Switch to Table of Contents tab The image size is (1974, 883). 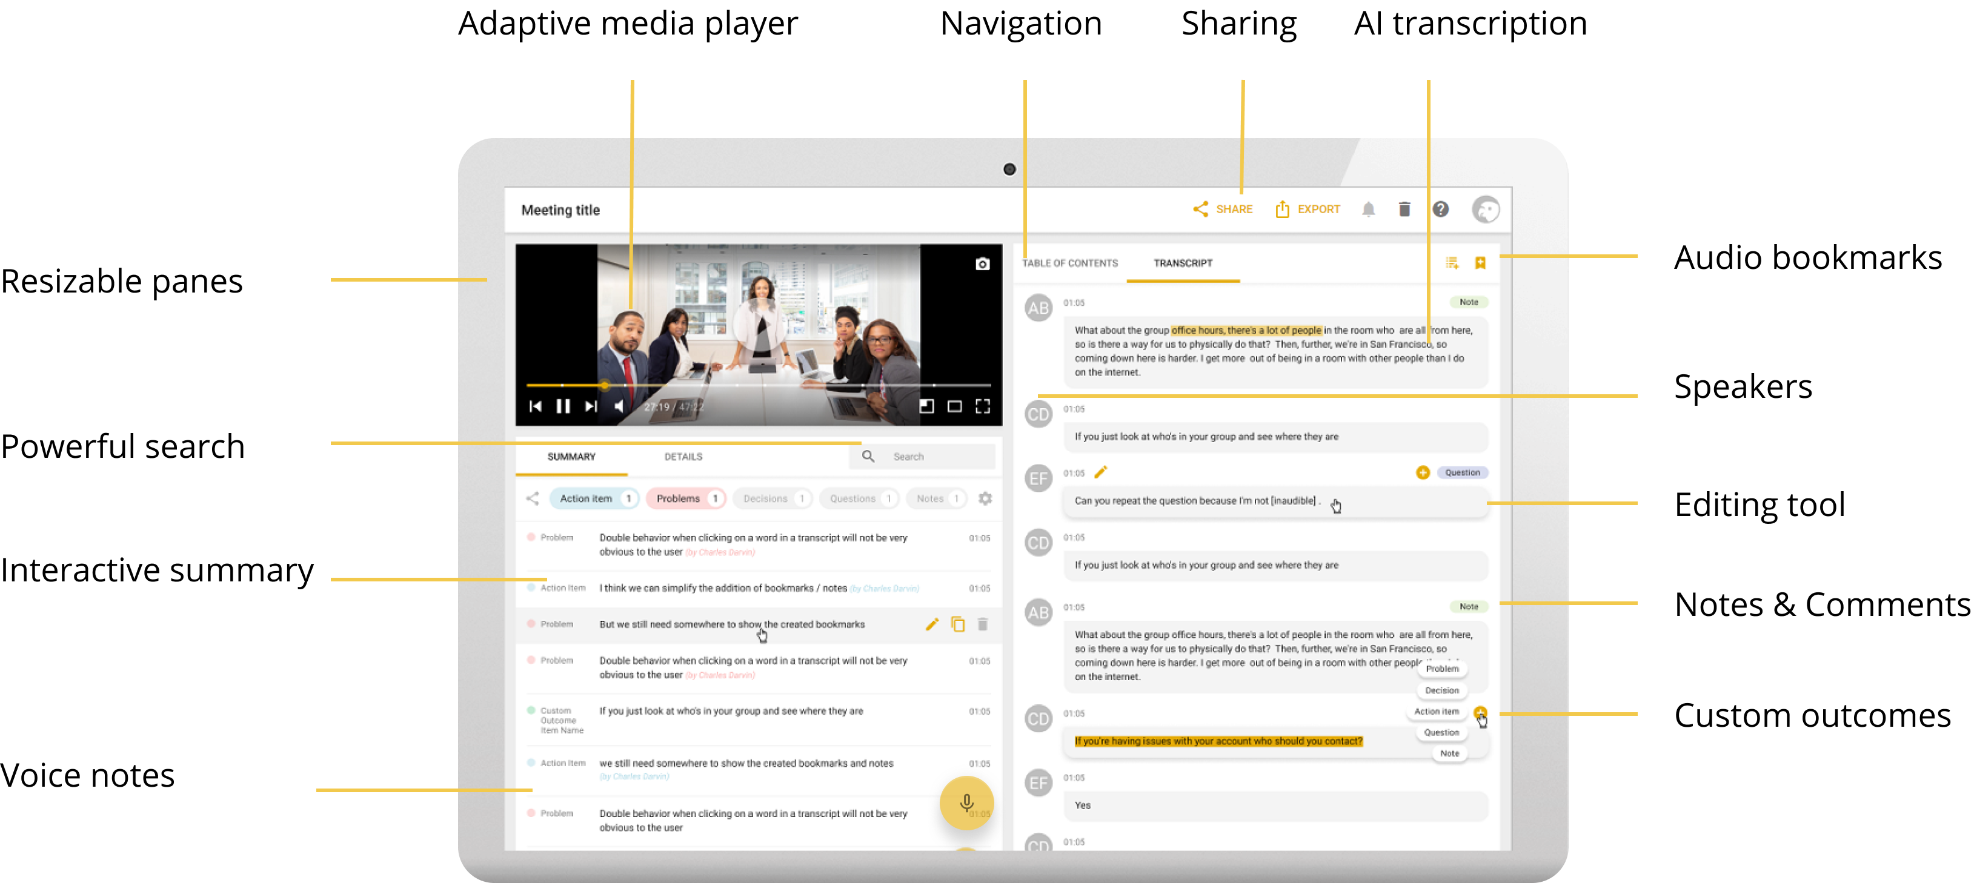[x=1070, y=263]
